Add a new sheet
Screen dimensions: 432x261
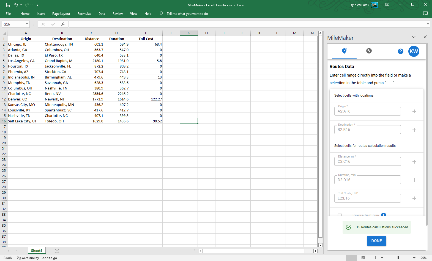point(57,251)
